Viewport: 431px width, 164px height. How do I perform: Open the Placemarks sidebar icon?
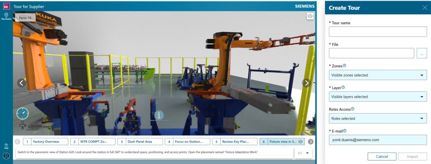point(6,16)
